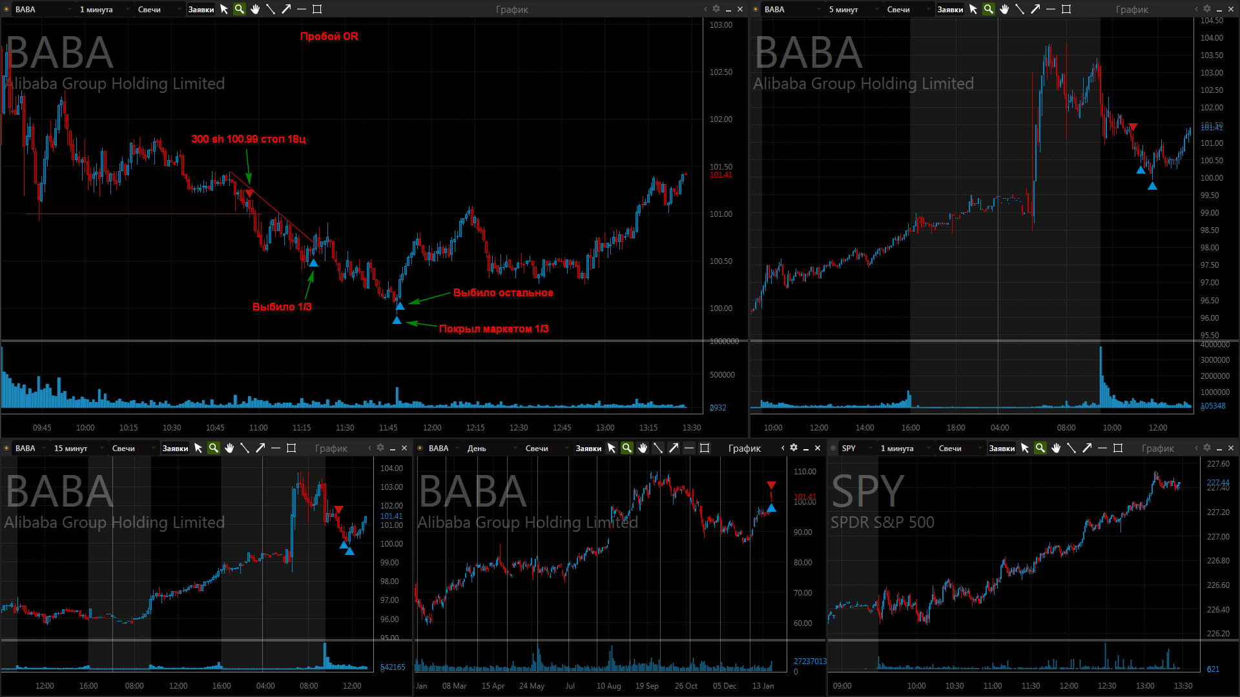Toggle link indicator dot of 1-minute BABA chart
Image resolution: width=1240 pixels, height=697 pixels.
coord(6,9)
